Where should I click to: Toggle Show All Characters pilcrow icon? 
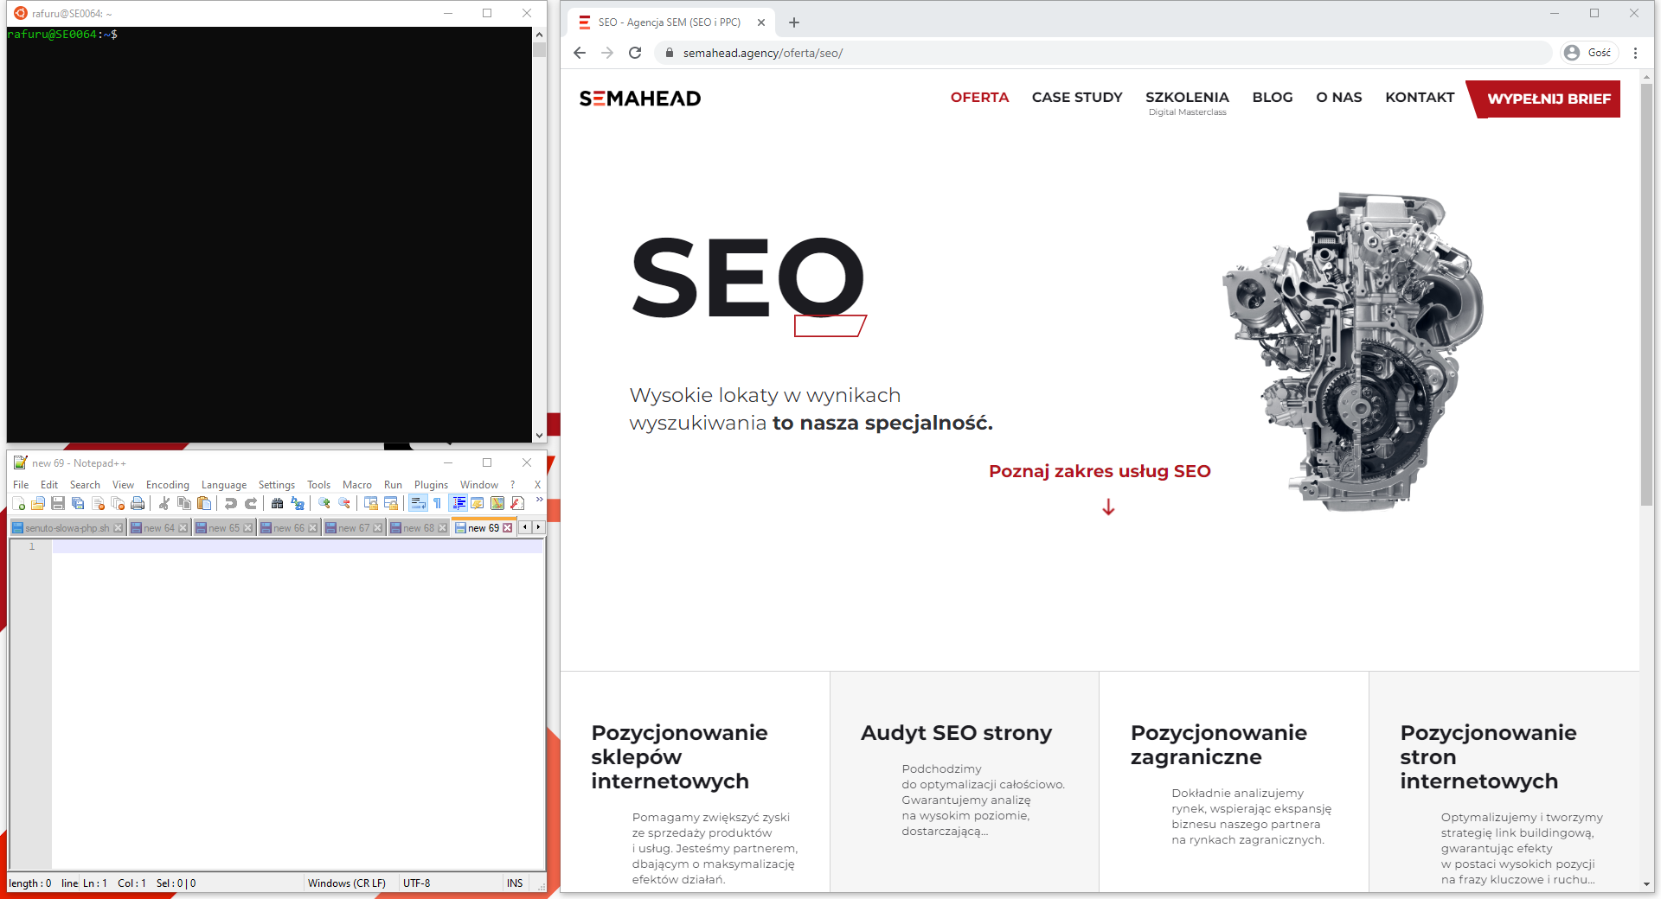[437, 503]
